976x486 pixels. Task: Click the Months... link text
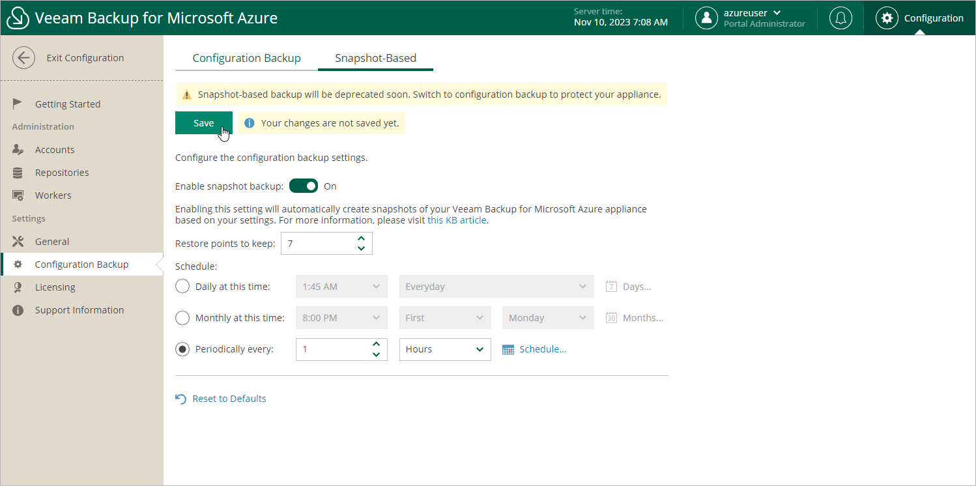pyautogui.click(x=643, y=318)
